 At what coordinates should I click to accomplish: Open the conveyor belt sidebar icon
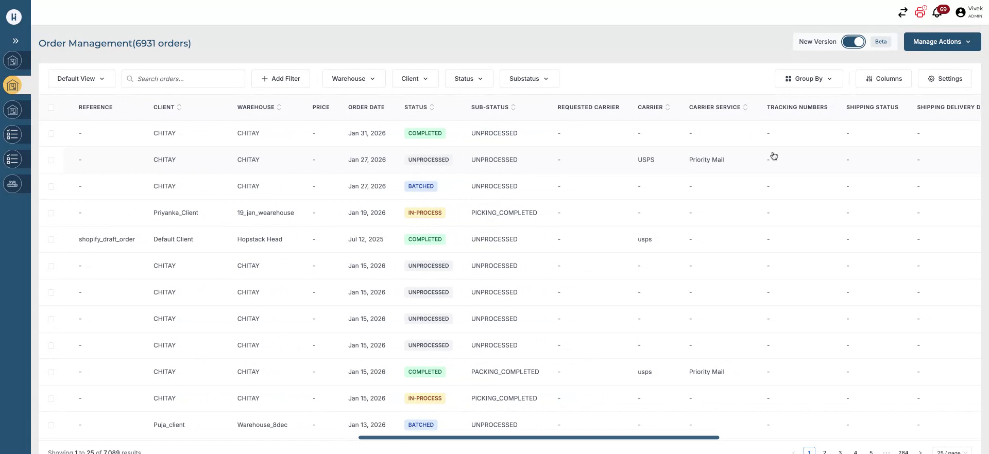pyautogui.click(x=13, y=184)
